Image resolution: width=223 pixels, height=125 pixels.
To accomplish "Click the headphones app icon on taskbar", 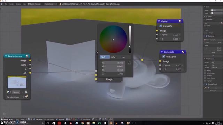I will coord(99,123).
